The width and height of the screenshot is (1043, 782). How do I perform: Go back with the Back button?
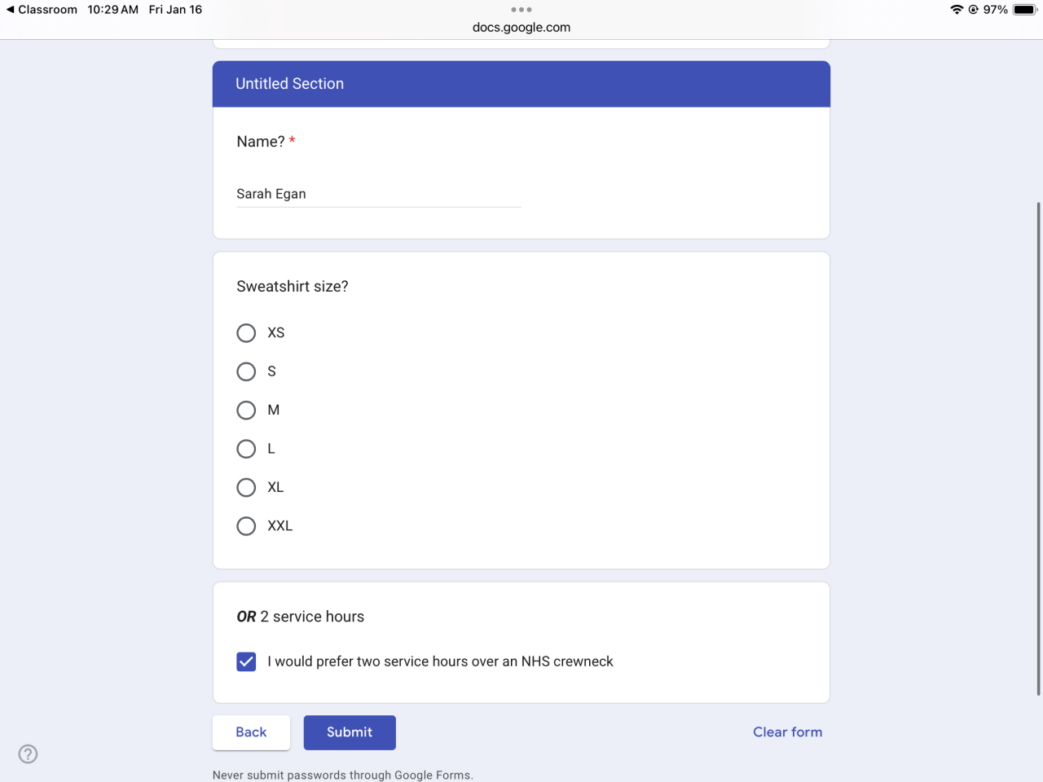pyautogui.click(x=251, y=732)
